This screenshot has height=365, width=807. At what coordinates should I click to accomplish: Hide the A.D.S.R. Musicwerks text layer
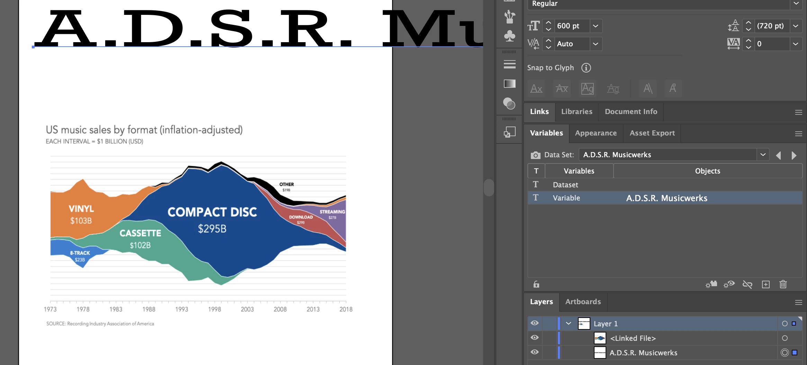(535, 352)
